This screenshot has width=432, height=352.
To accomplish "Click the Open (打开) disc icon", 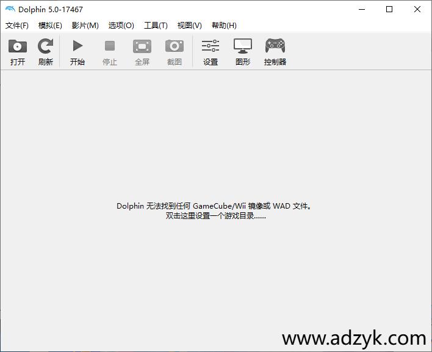I will point(17,46).
